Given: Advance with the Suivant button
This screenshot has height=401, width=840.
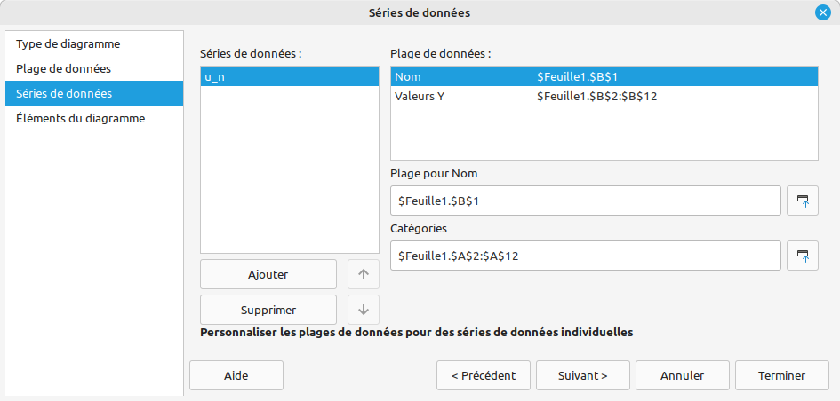Looking at the screenshot, I should pos(582,375).
